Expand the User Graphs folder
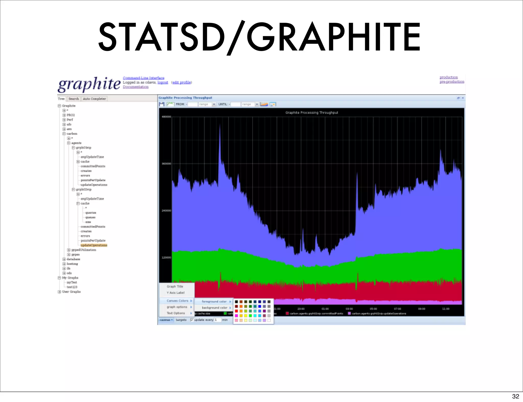523x402 pixels. coord(59,292)
